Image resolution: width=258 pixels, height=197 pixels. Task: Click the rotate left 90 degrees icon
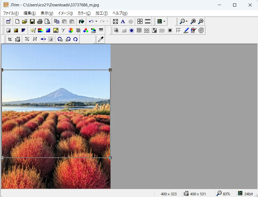click(60, 39)
